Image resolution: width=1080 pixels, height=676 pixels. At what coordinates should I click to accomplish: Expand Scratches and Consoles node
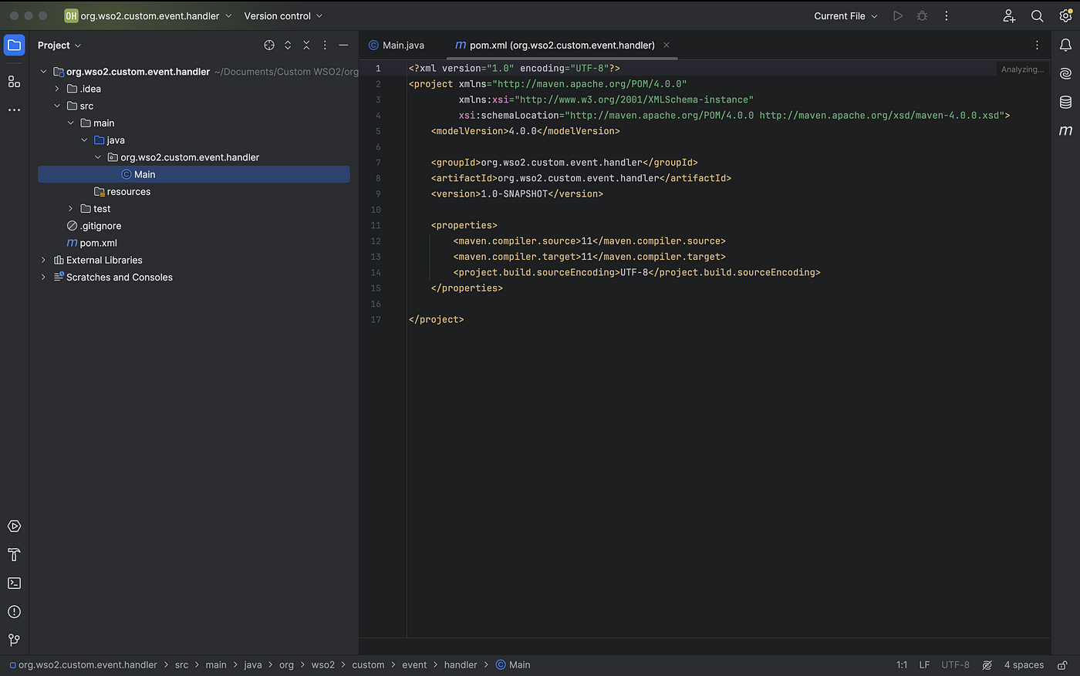[x=43, y=277]
